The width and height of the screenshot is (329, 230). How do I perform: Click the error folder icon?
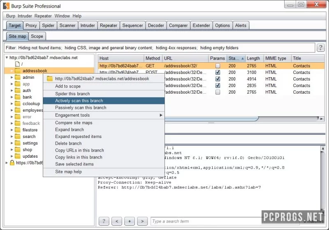point(18,117)
